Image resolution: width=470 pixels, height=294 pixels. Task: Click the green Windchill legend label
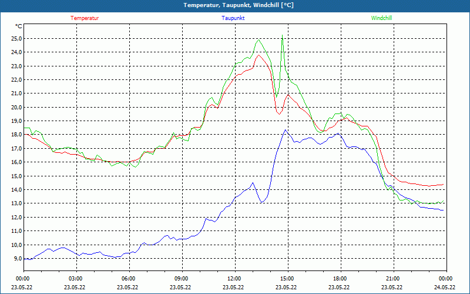click(381, 18)
